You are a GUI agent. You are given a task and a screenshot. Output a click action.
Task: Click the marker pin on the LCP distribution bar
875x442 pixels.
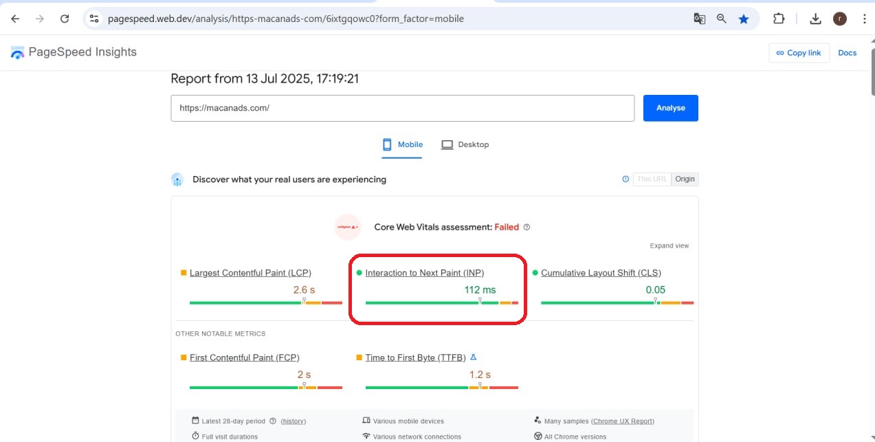(304, 301)
